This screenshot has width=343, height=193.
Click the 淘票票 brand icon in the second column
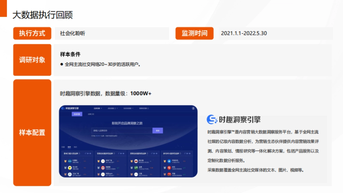[x=102, y=168]
